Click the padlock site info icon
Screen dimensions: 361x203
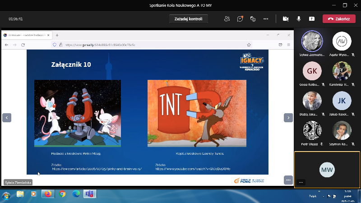pos(61,45)
